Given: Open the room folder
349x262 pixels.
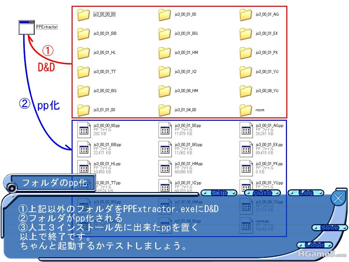Looking at the screenshot, I should coord(246,110).
